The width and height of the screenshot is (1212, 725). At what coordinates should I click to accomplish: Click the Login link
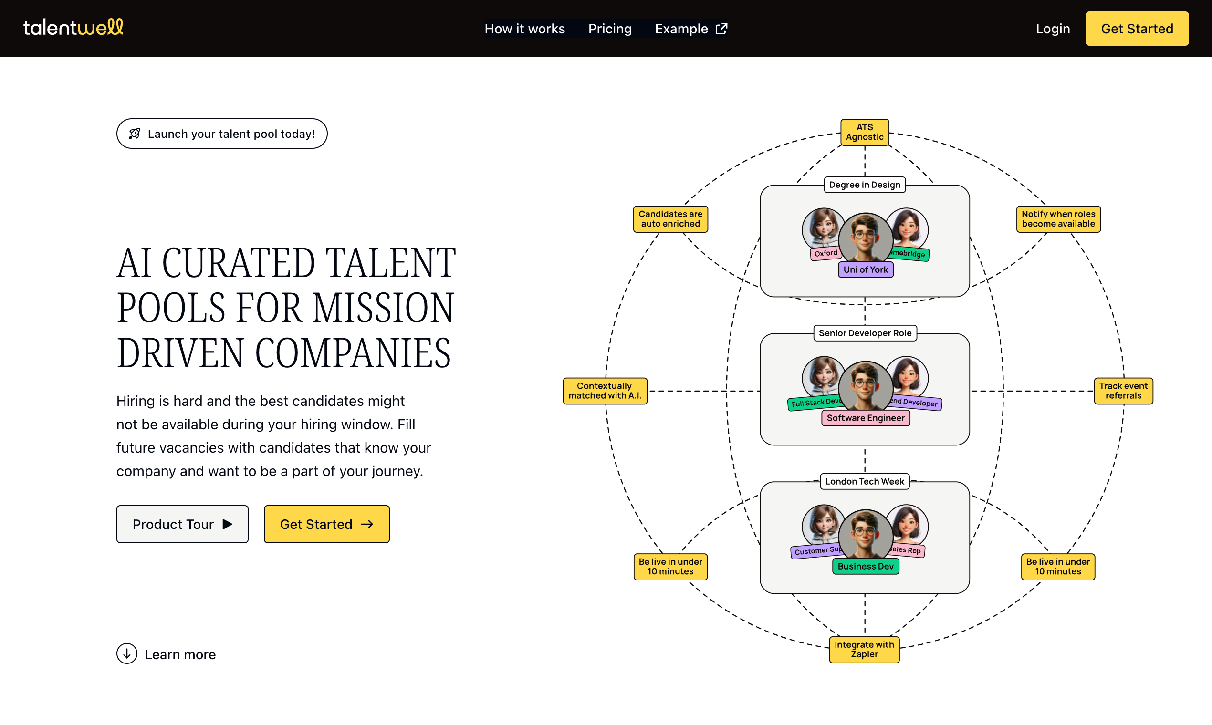1053,29
